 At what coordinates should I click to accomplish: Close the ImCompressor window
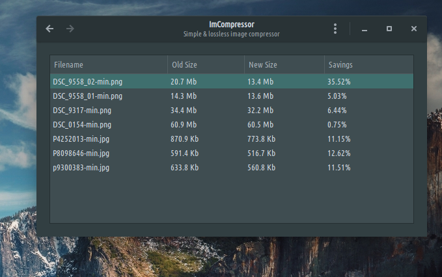[414, 29]
